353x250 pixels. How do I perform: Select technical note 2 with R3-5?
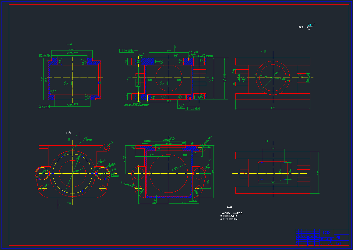click(x=229, y=216)
